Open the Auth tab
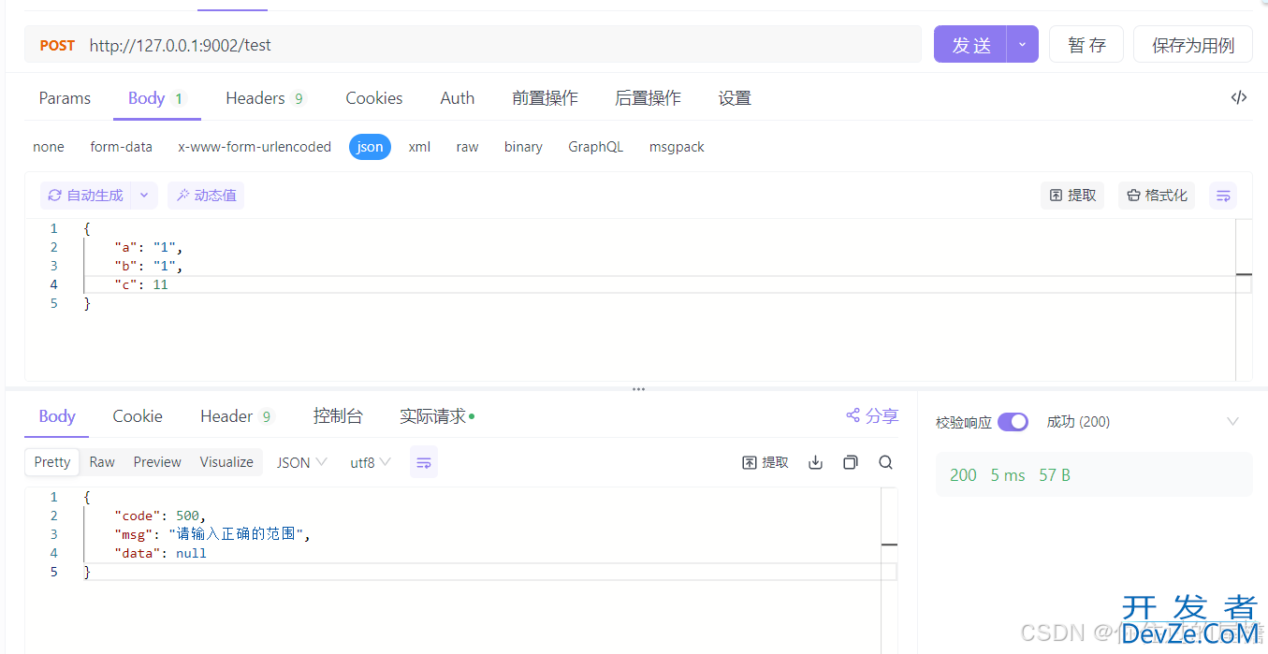 pyautogui.click(x=458, y=98)
